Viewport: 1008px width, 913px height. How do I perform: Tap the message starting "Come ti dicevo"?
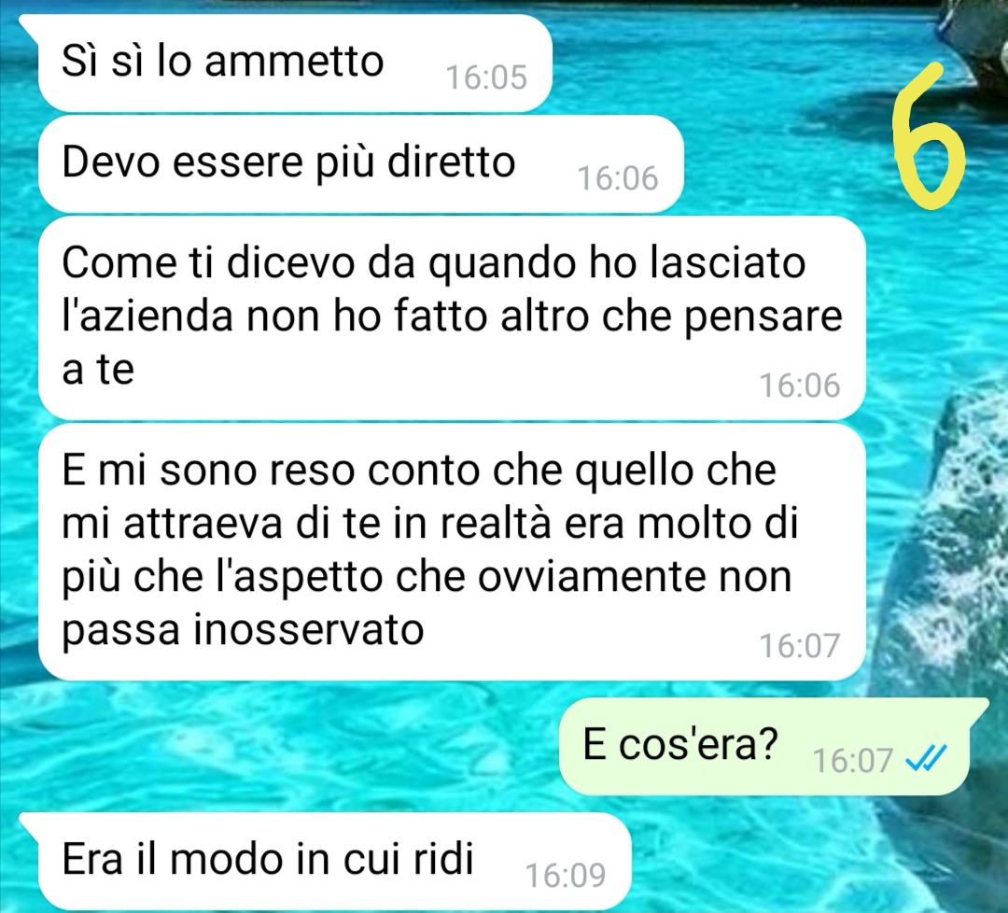[452, 317]
